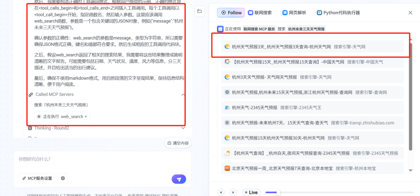Click the search results vertical scrollbar thumb
Viewport: 420px width, 196px height.
pos(411,96)
